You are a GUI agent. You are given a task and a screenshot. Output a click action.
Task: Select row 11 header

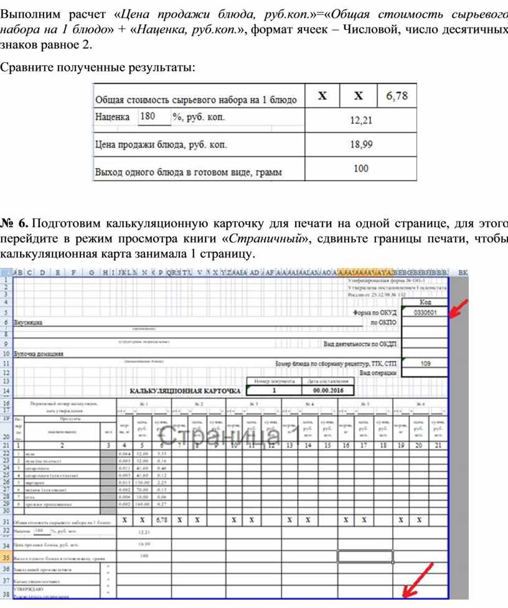tap(6, 363)
